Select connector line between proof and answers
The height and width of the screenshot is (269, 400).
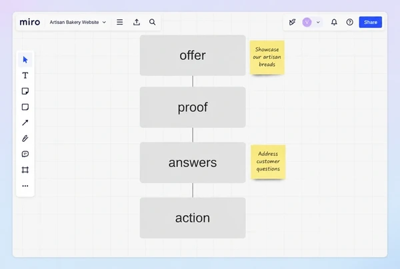click(x=193, y=135)
